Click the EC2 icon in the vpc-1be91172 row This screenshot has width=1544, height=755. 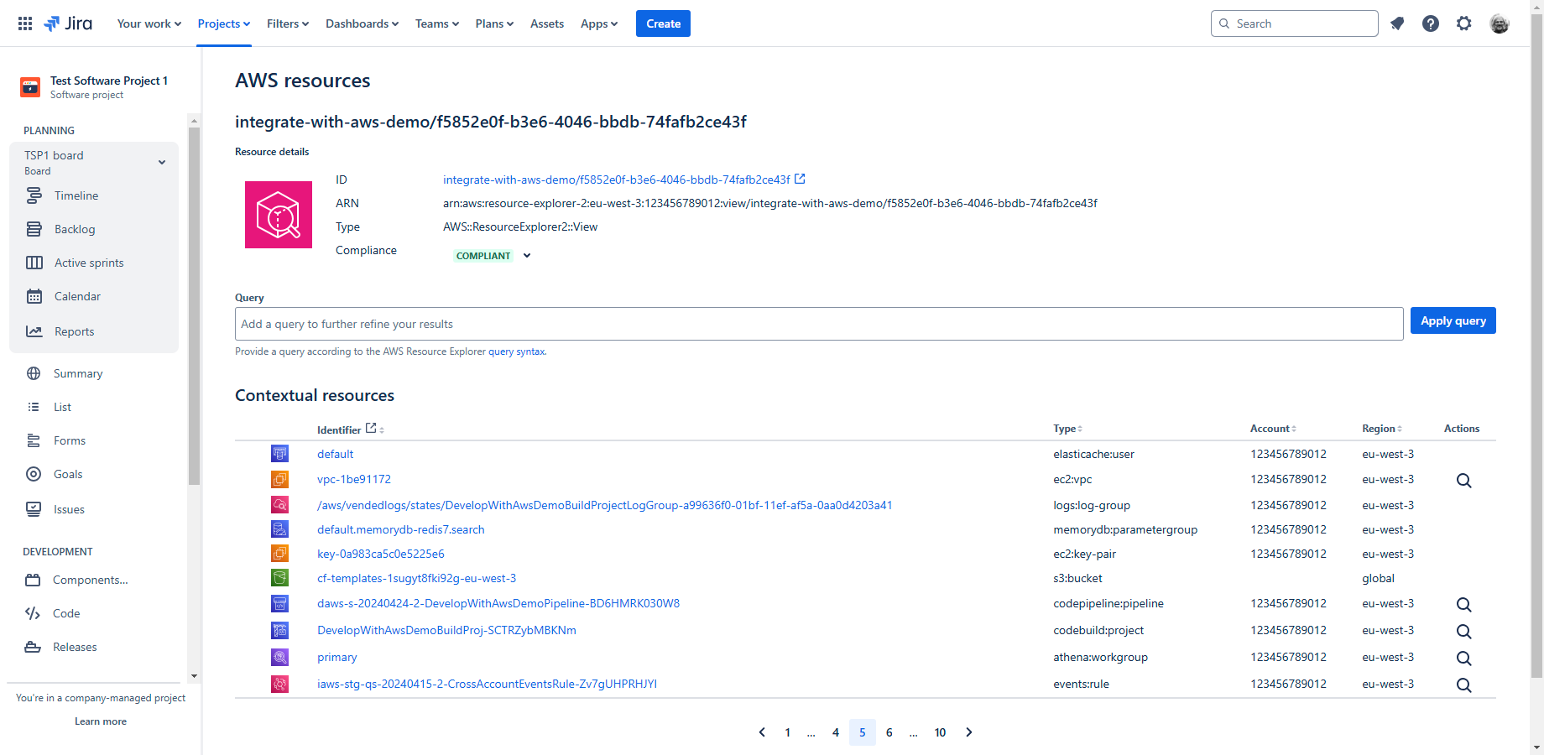click(279, 479)
